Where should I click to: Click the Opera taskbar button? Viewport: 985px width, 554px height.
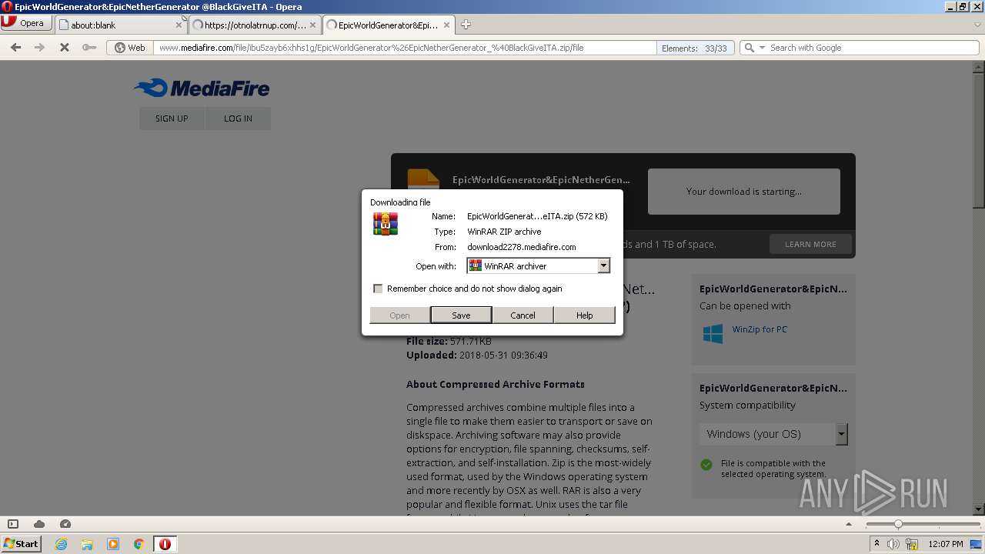coord(165,544)
